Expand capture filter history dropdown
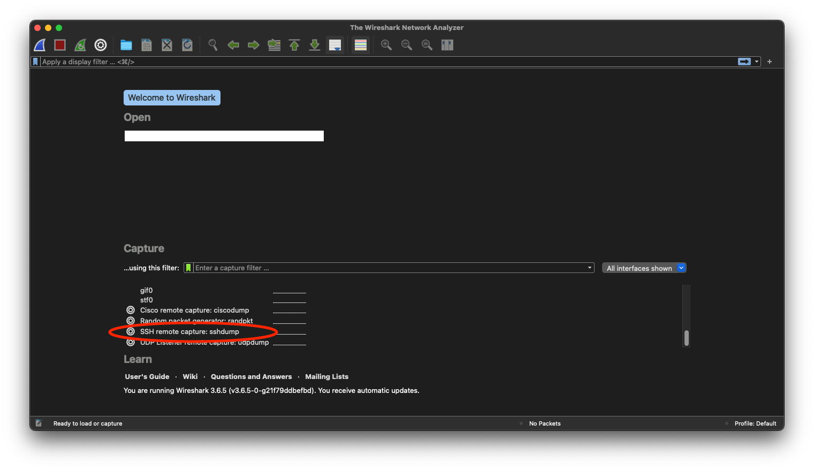Screen dimensions: 814x470 tap(590, 268)
